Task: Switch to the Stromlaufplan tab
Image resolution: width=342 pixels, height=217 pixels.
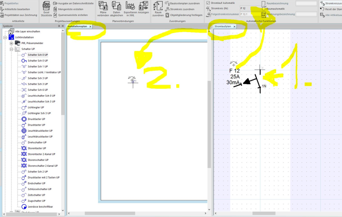Action: [x=223, y=27]
